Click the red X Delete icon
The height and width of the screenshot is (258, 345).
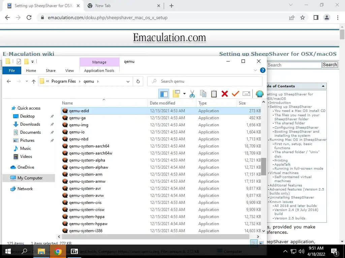[225, 94]
